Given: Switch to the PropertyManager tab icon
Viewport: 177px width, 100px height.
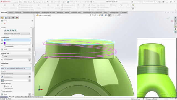Looking at the screenshot, I should coord(6,18).
